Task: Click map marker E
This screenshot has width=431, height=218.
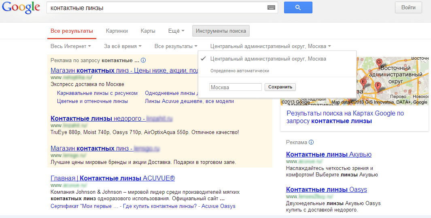Action: pos(363,83)
